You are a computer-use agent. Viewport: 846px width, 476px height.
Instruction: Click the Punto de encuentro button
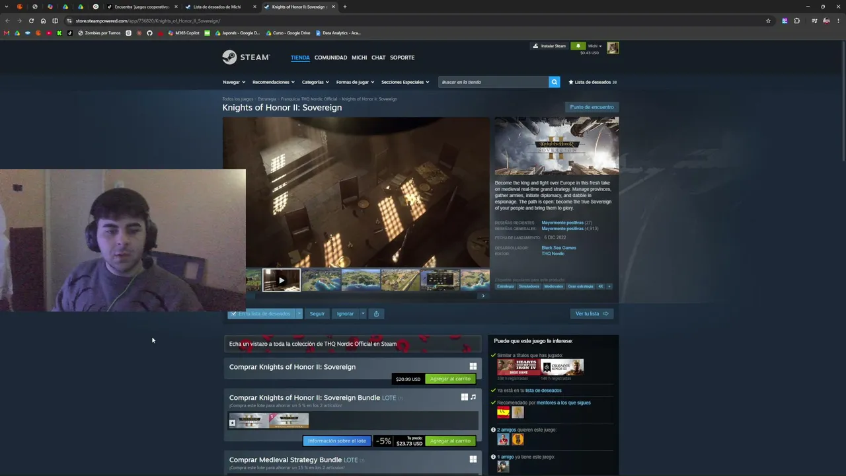592,107
